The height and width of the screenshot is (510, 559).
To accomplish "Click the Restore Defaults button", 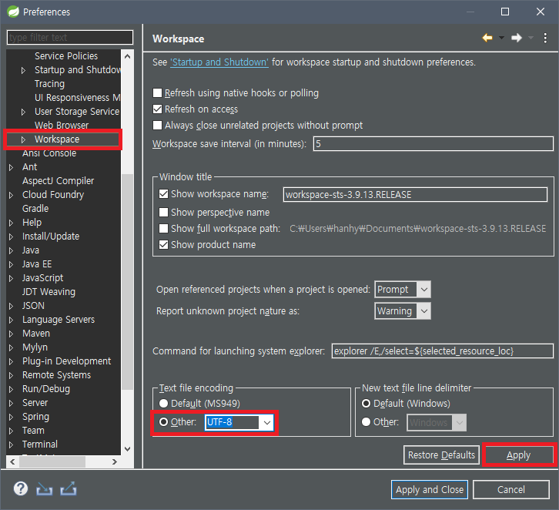I will click(441, 455).
